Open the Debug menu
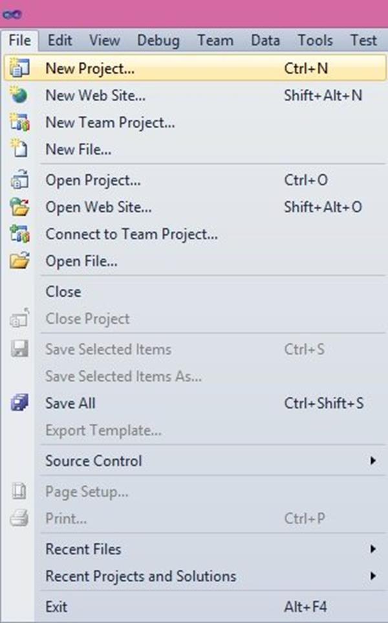The height and width of the screenshot is (623, 388). coord(158,40)
